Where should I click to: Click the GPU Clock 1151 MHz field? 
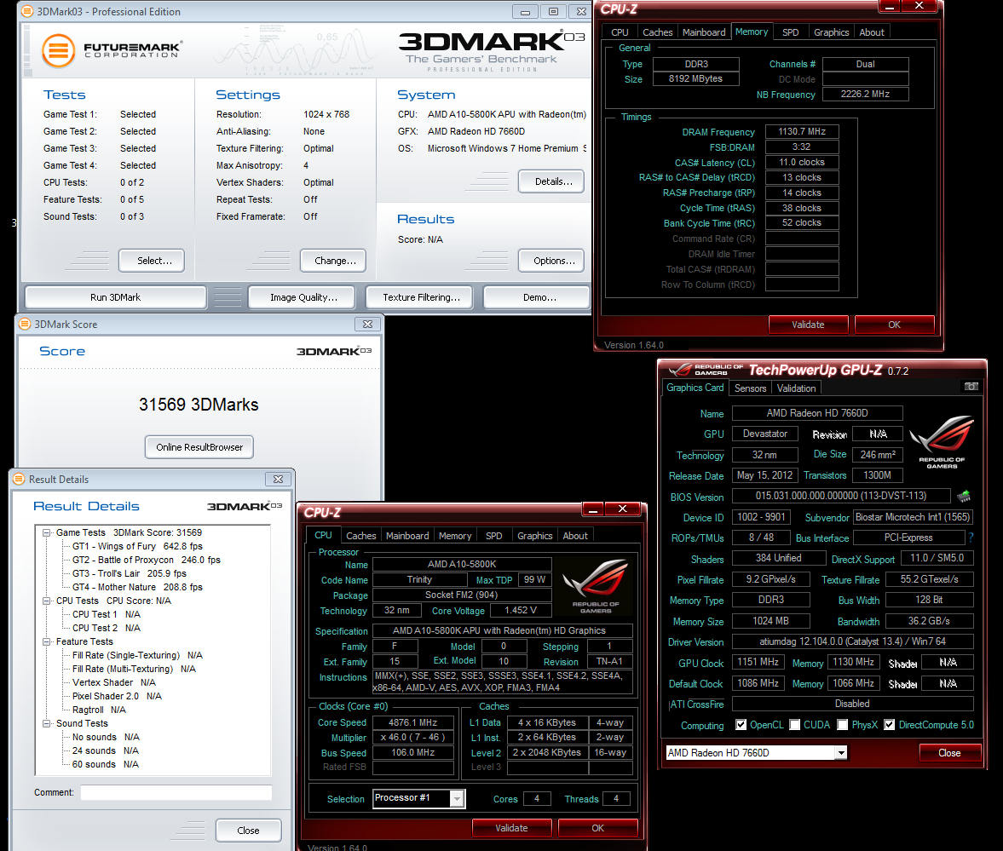pos(758,663)
